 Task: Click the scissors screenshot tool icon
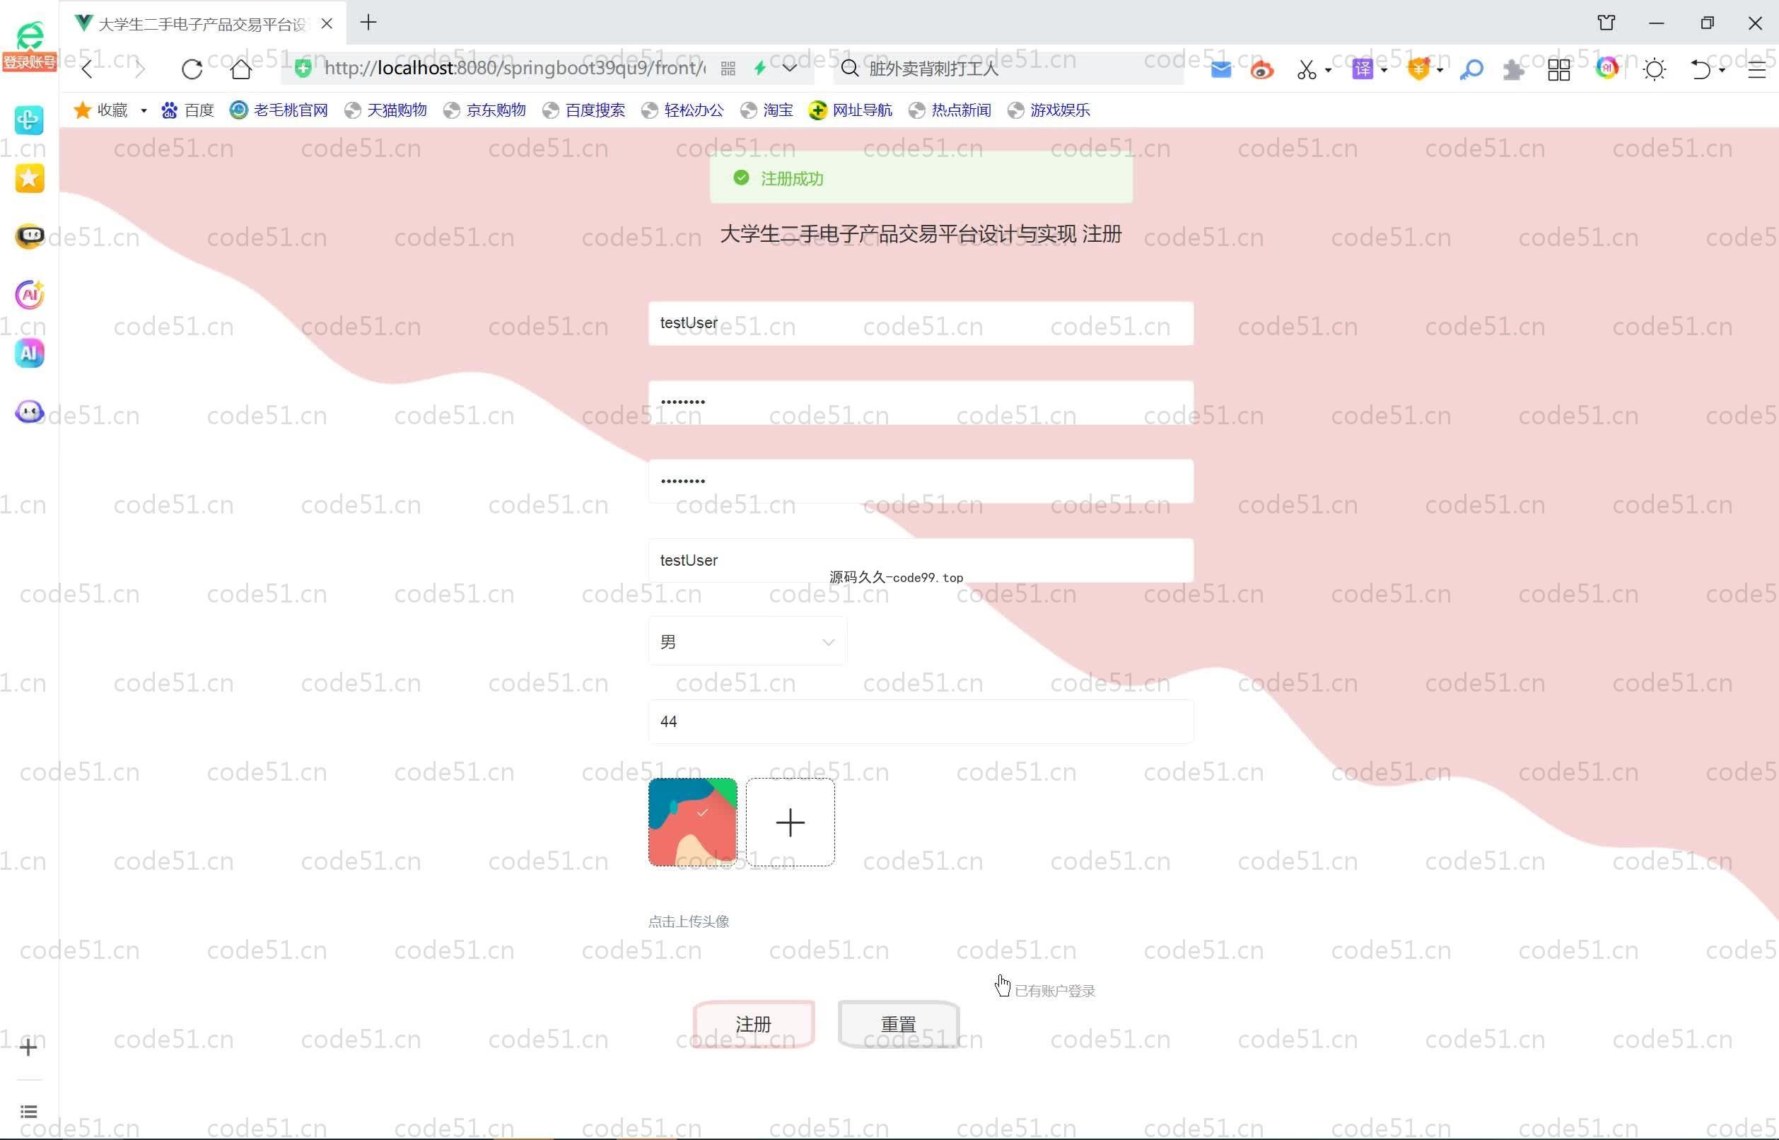[1306, 69]
